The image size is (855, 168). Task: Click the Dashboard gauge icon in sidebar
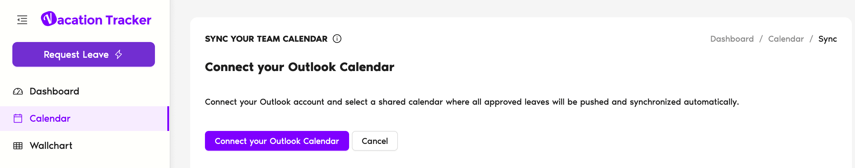pos(18,91)
